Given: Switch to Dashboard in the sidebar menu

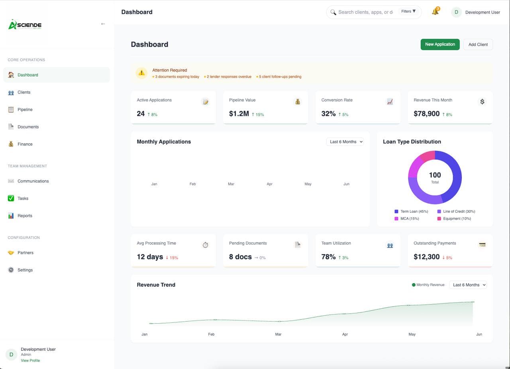Looking at the screenshot, I should click(27, 75).
